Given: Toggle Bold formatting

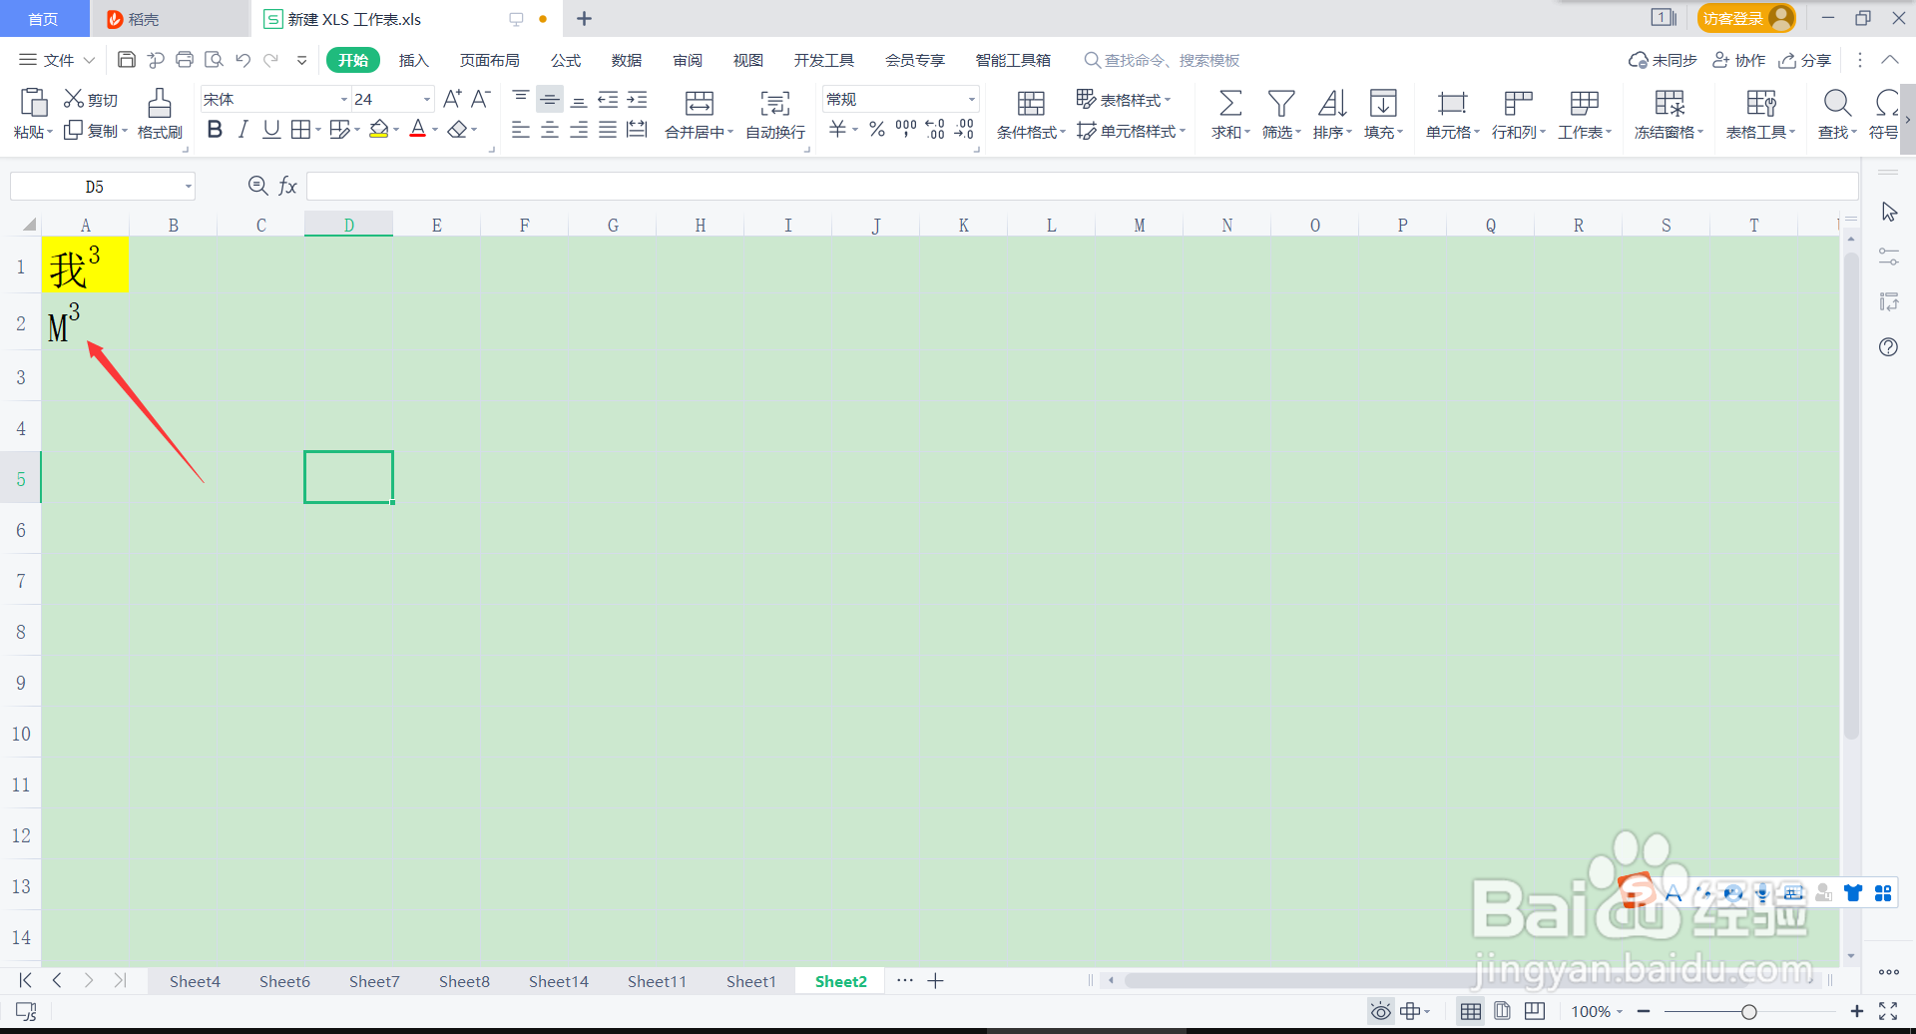Looking at the screenshot, I should coord(215,130).
